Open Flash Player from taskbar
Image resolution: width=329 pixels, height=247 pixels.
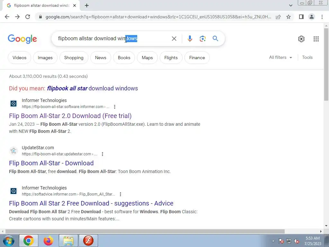[88, 241]
